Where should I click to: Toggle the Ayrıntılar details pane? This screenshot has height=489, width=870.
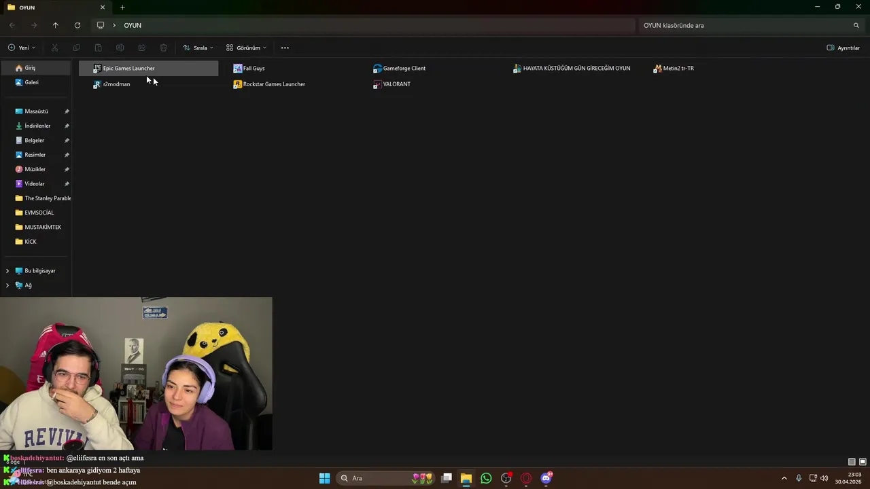(x=843, y=48)
